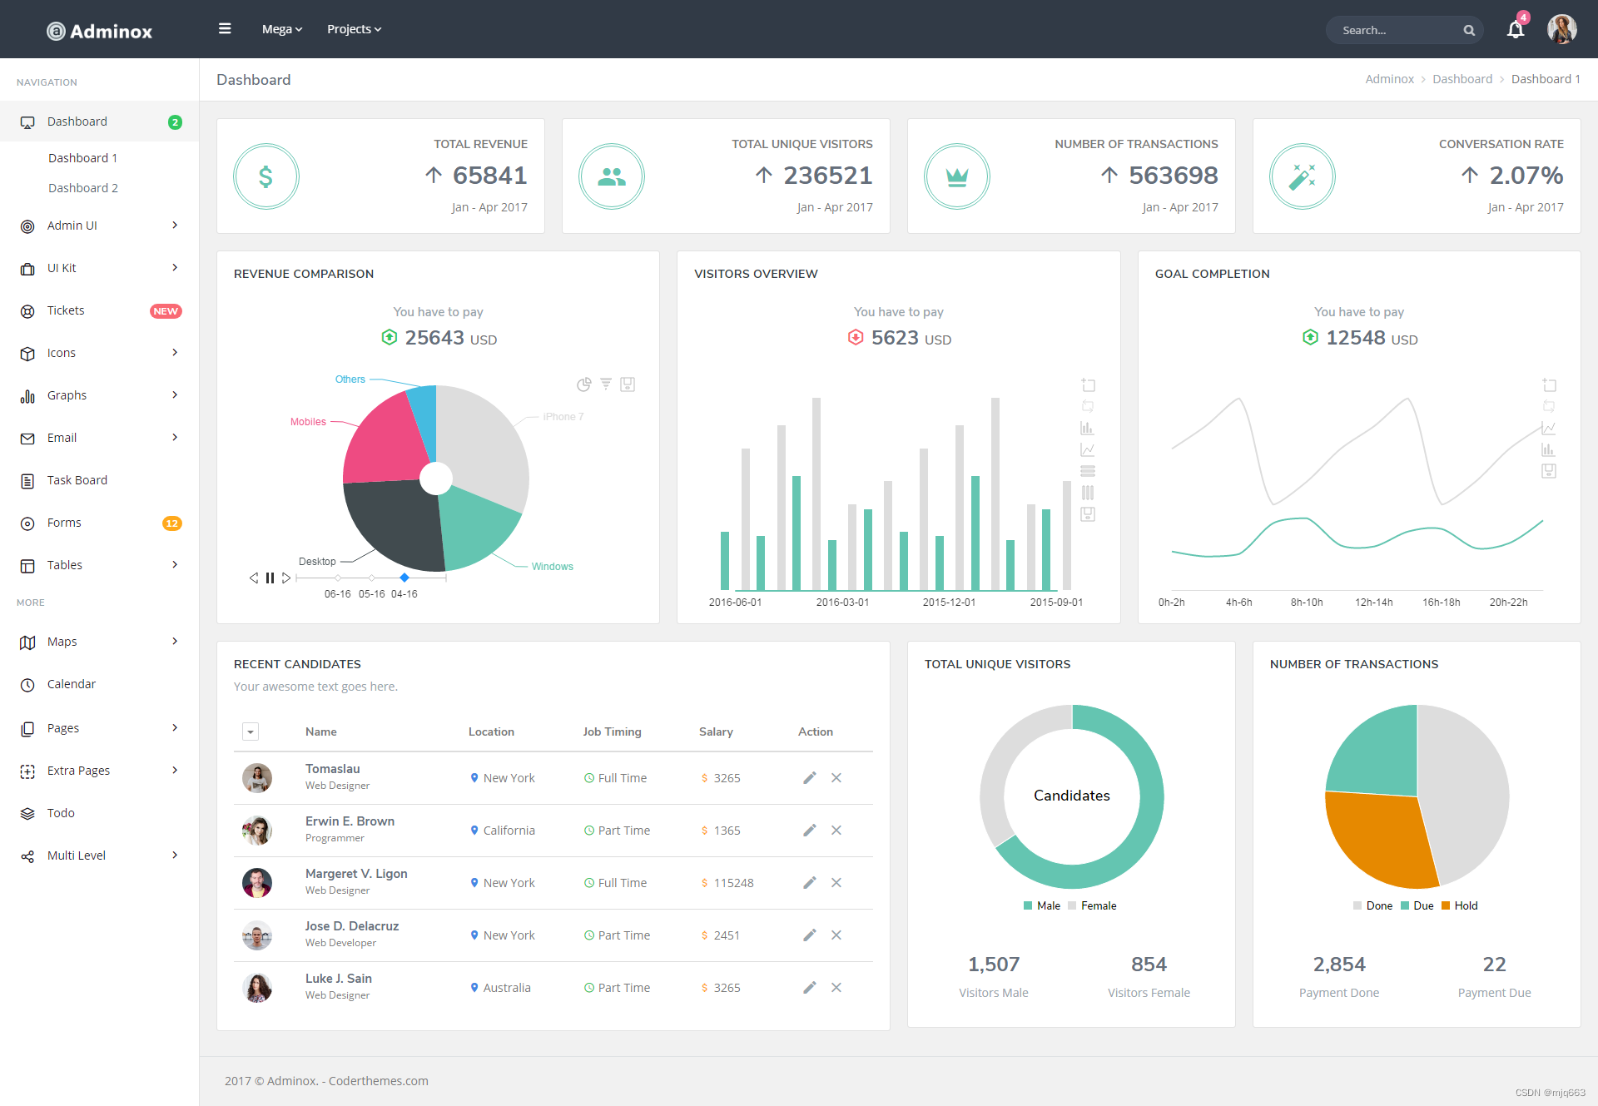This screenshot has height=1106, width=1598.
Task: Edit Tomaslau's row with pencil icon
Action: click(809, 777)
